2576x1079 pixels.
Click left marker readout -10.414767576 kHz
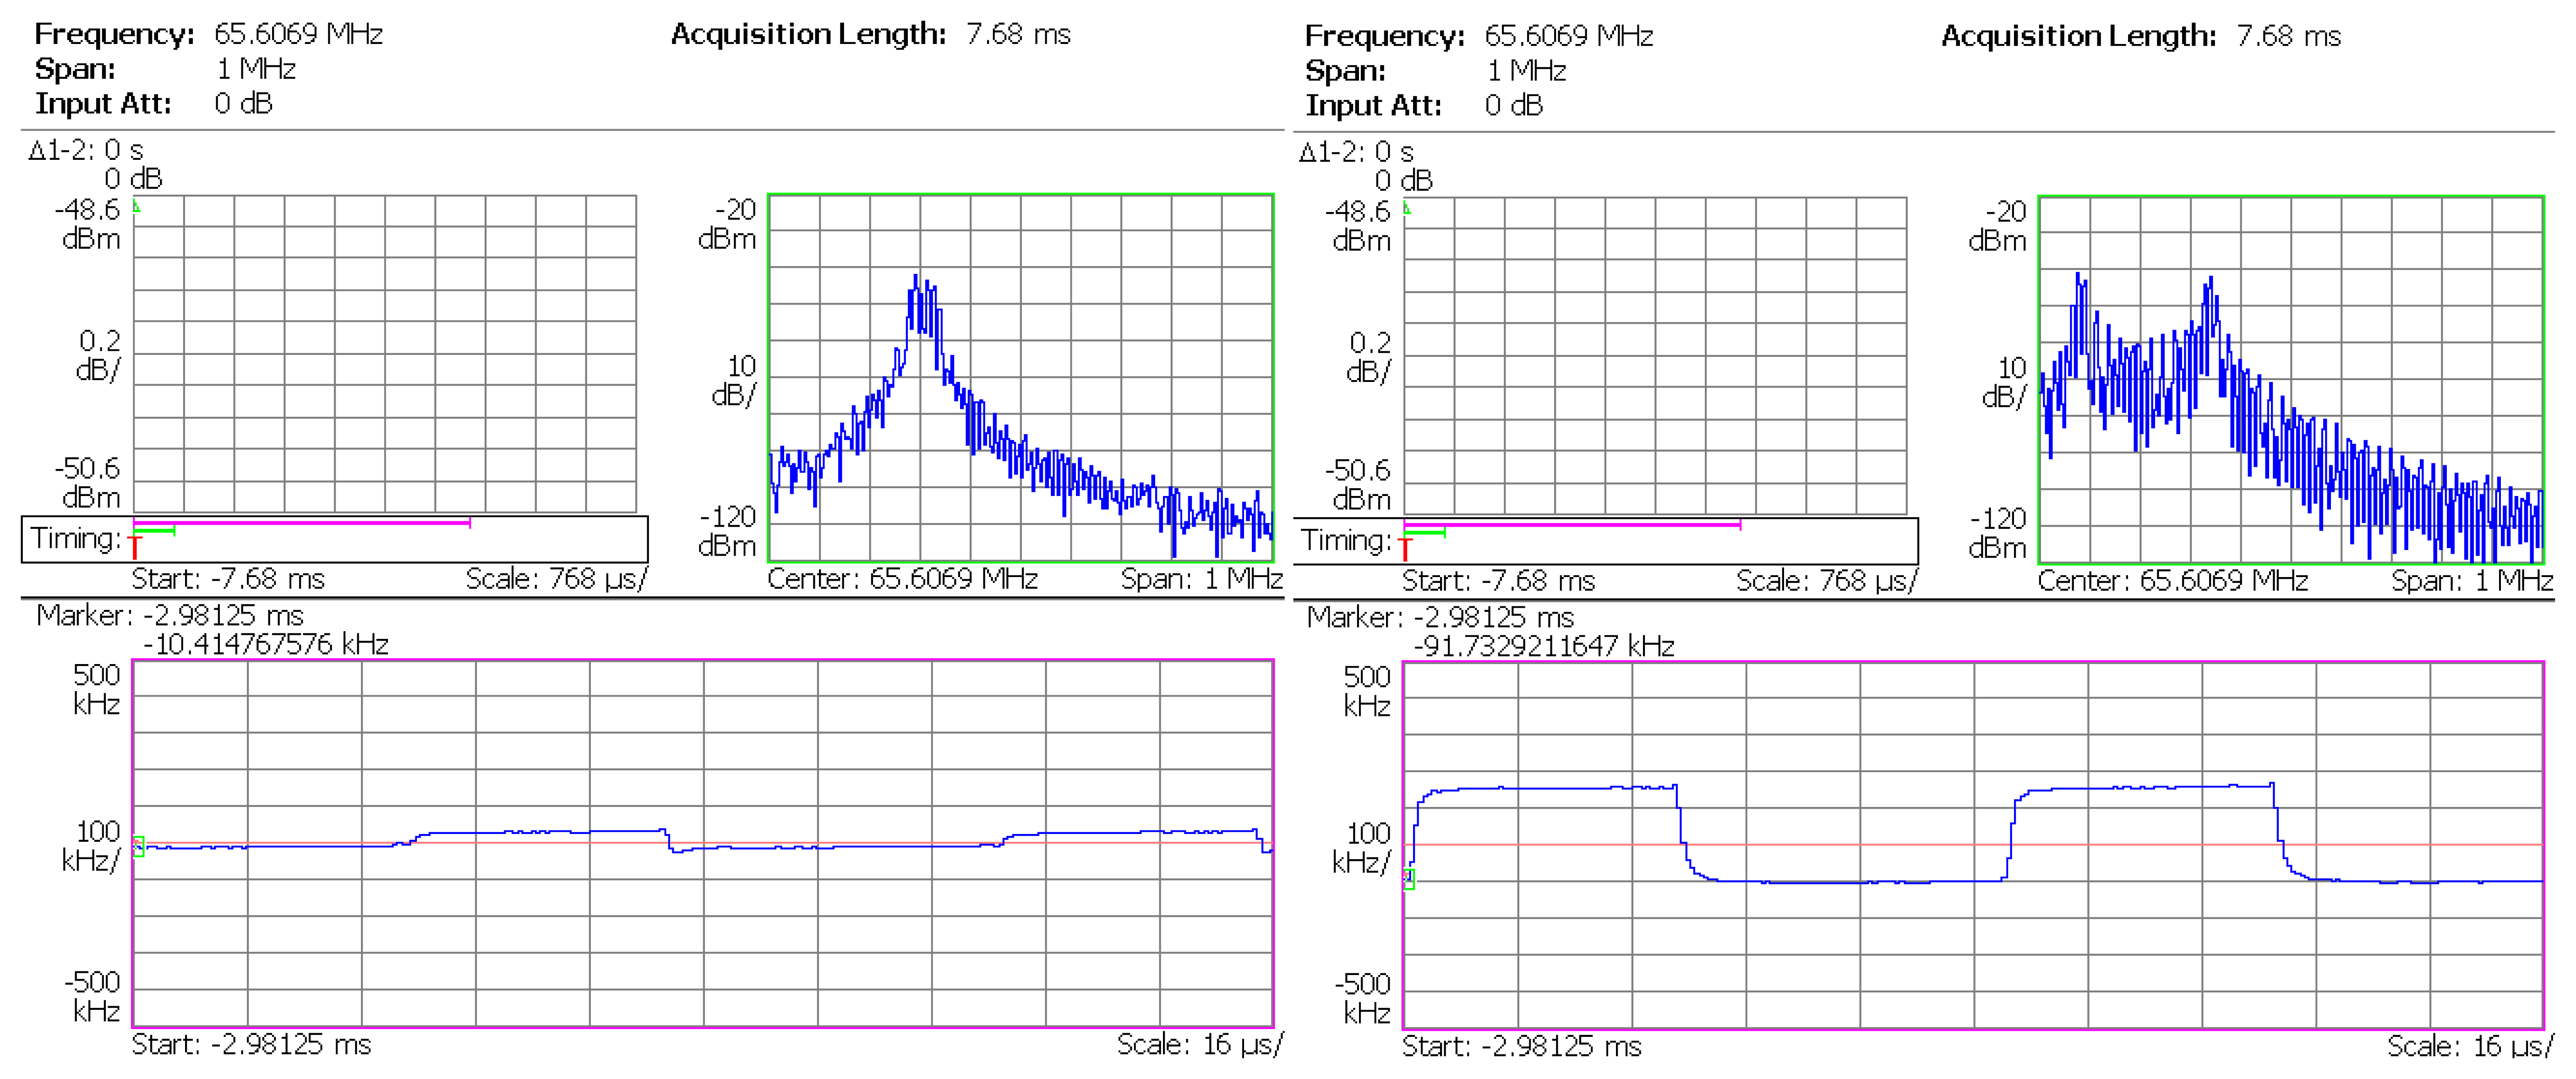click(266, 644)
